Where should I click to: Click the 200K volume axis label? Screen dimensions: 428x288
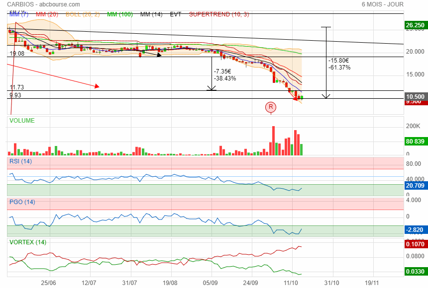click(x=413, y=126)
